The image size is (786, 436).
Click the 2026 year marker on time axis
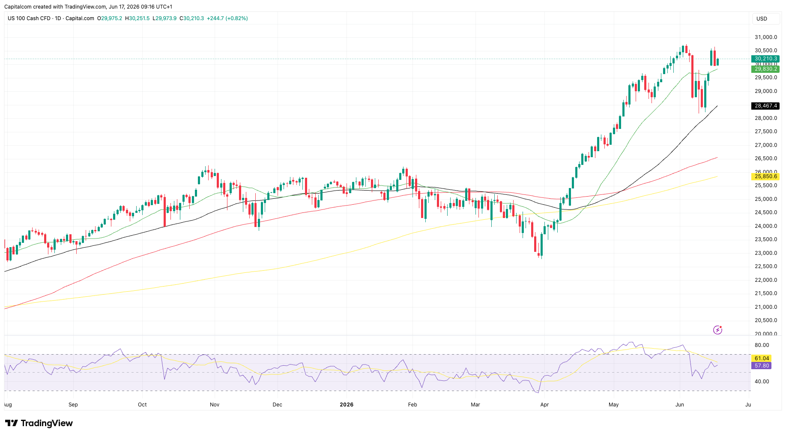347,405
